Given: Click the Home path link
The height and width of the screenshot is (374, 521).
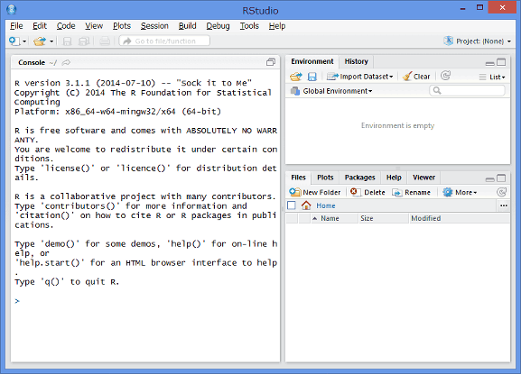Looking at the screenshot, I should tap(326, 205).
